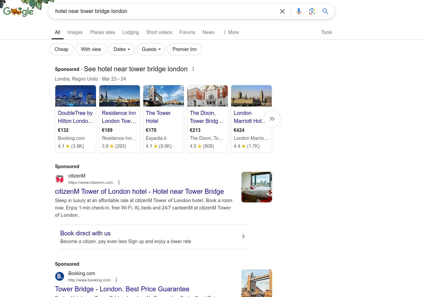Screen dimensions: 424x297
Task: Click The Dixon building thumbnail
Action: 208,96
